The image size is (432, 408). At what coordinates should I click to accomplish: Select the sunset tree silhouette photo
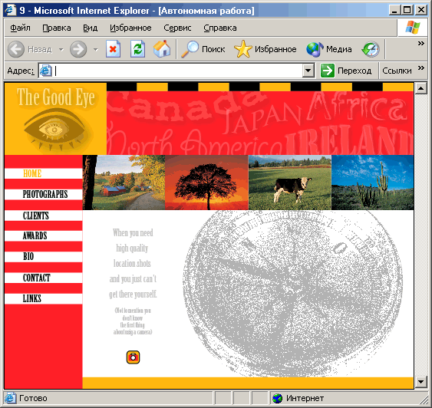point(206,183)
